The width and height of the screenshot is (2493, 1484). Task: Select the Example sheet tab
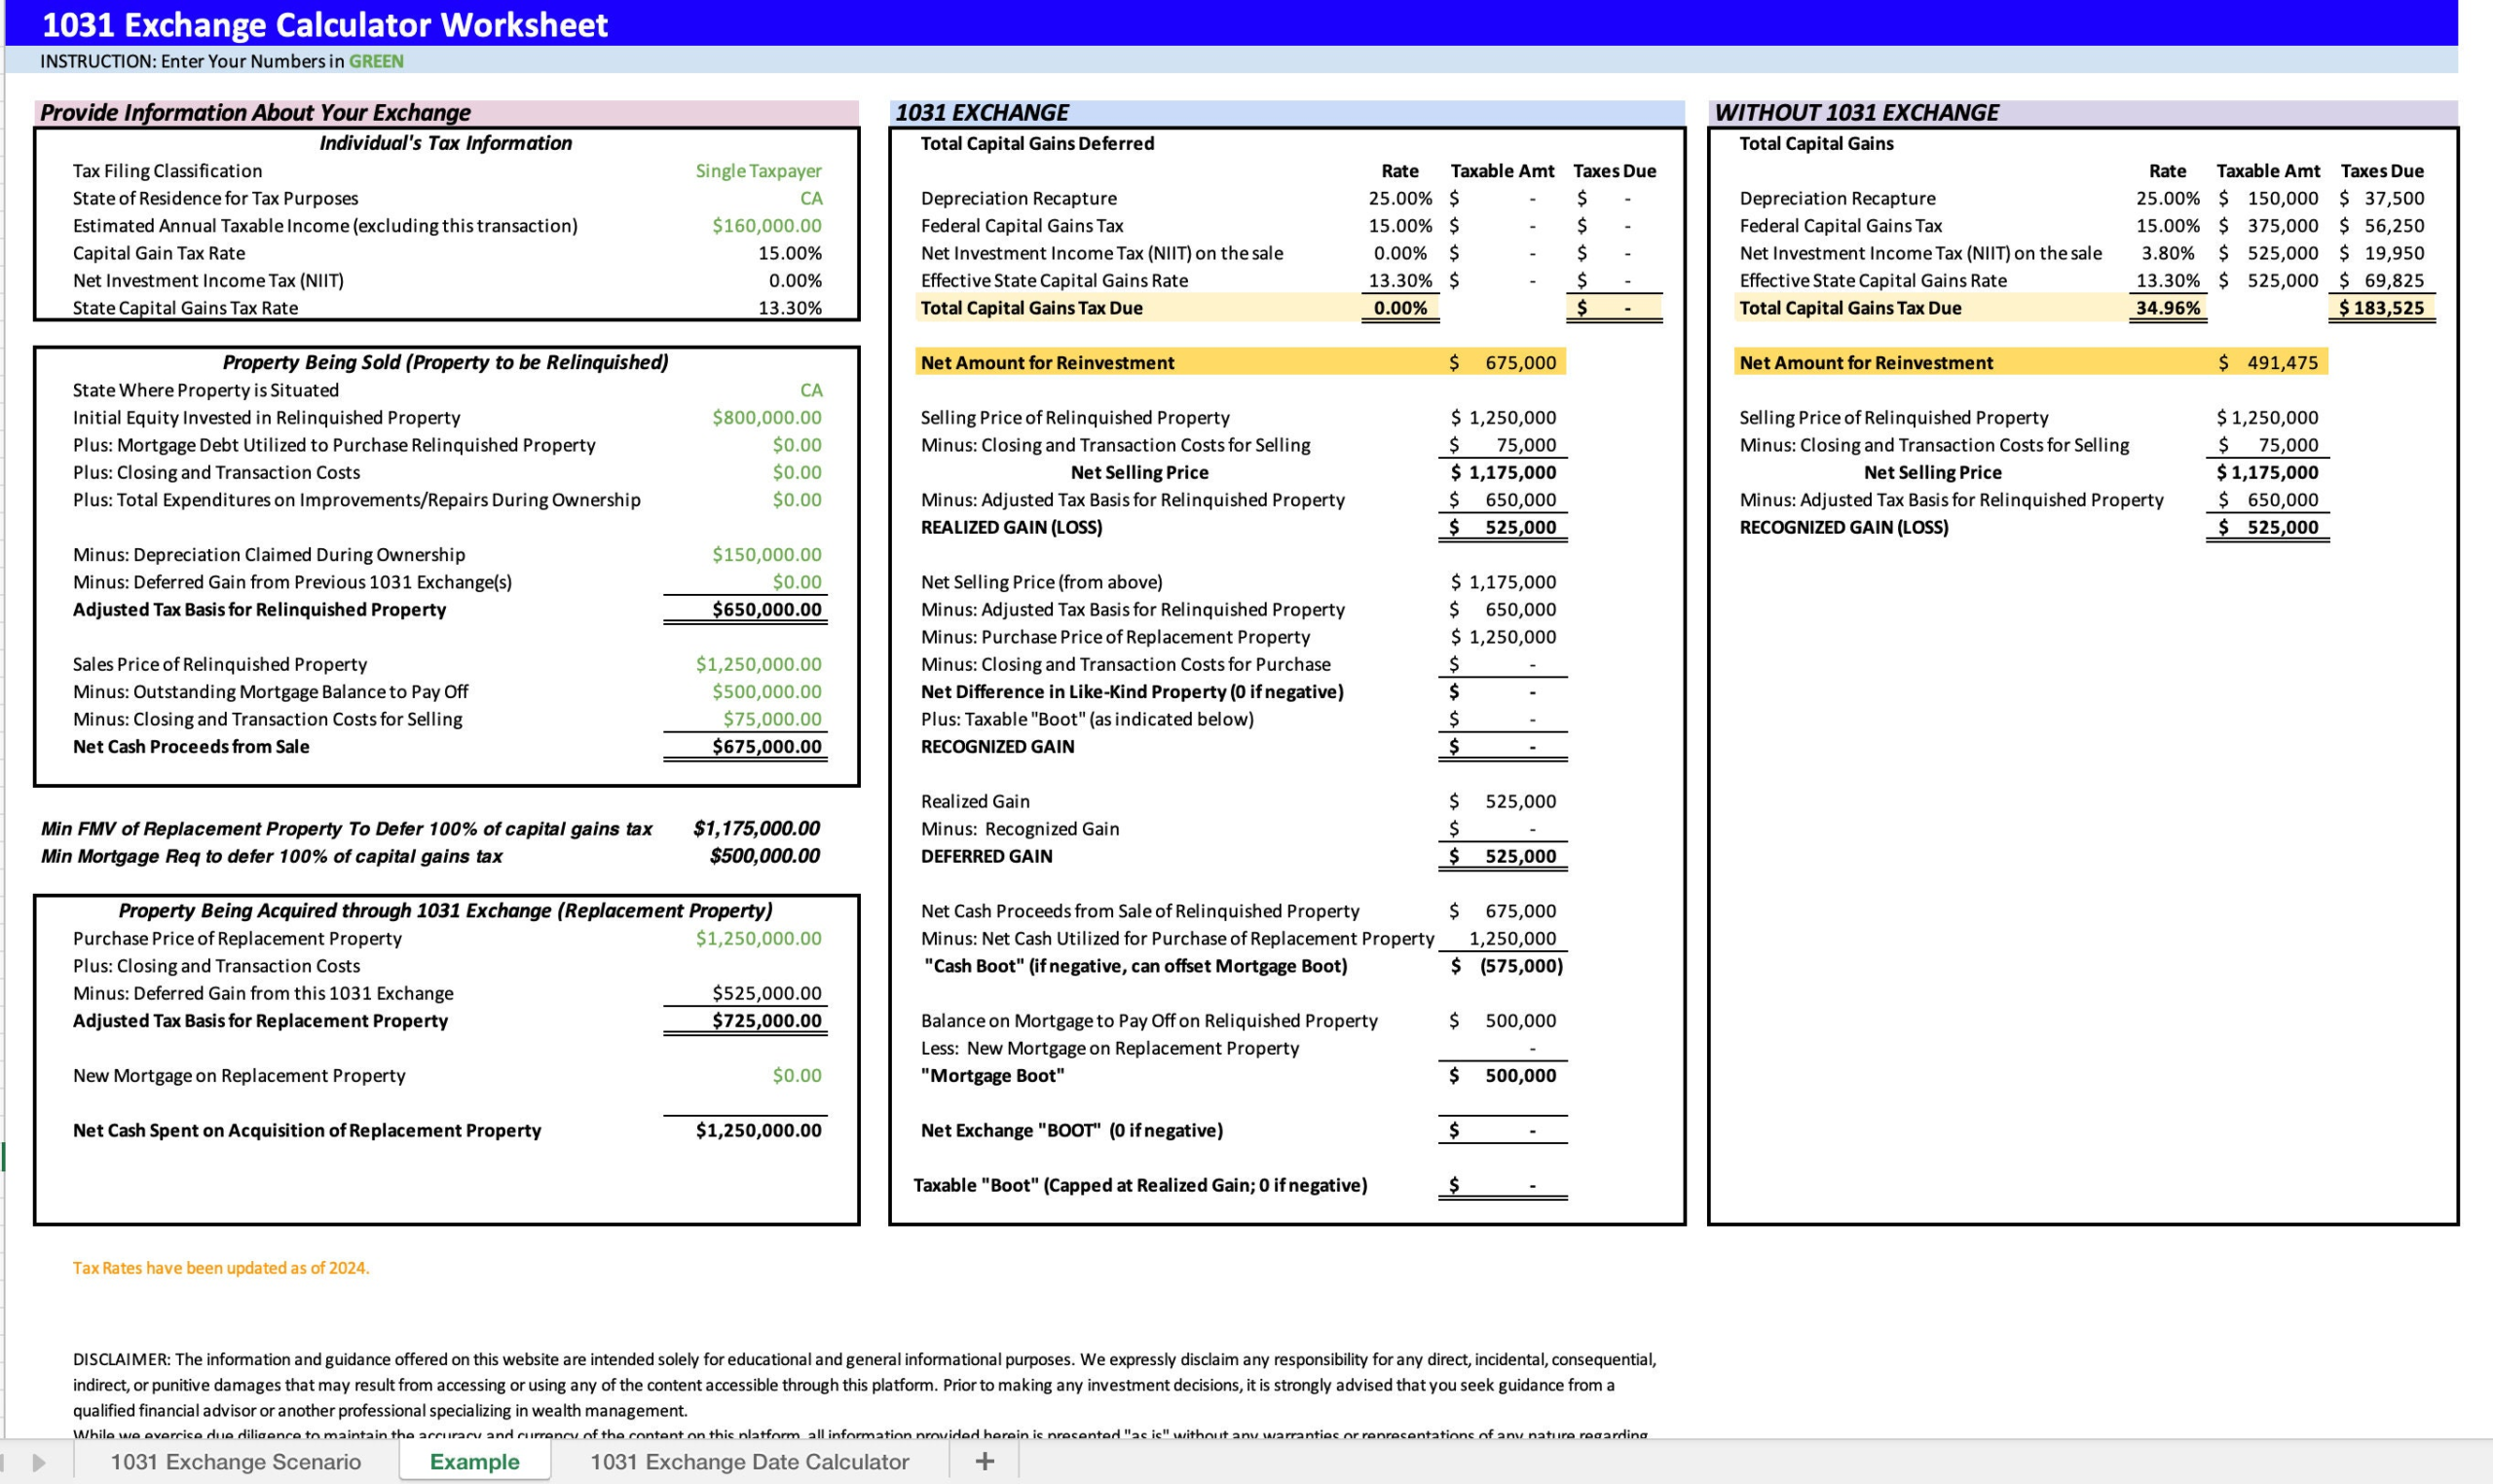(474, 1461)
